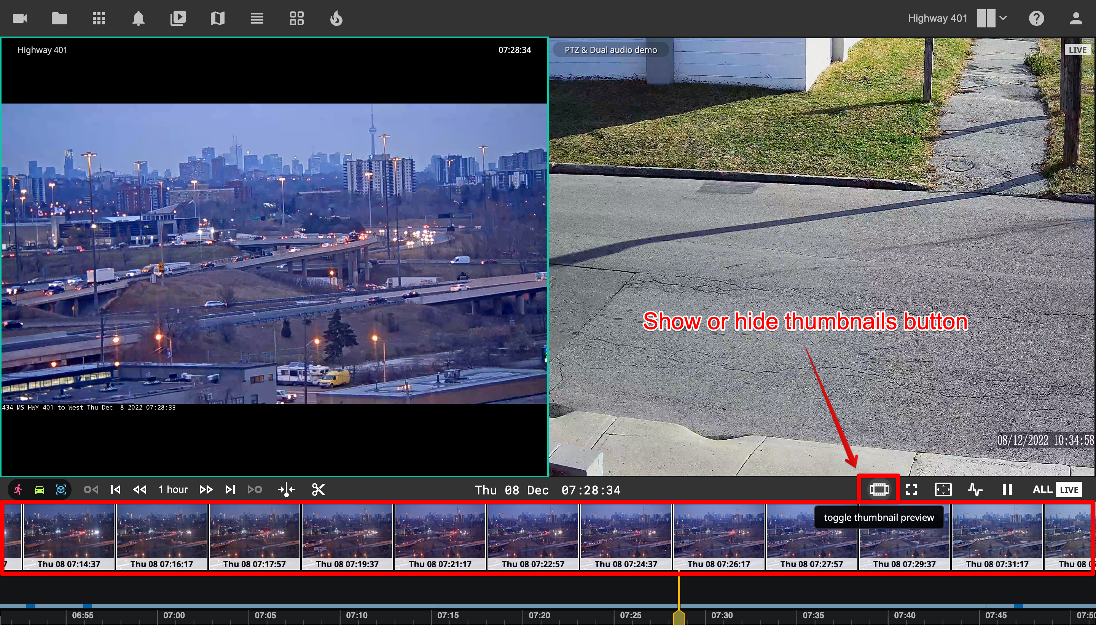The width and height of the screenshot is (1096, 625).
Task: Click the ALL cameras button
Action: pos(1042,489)
